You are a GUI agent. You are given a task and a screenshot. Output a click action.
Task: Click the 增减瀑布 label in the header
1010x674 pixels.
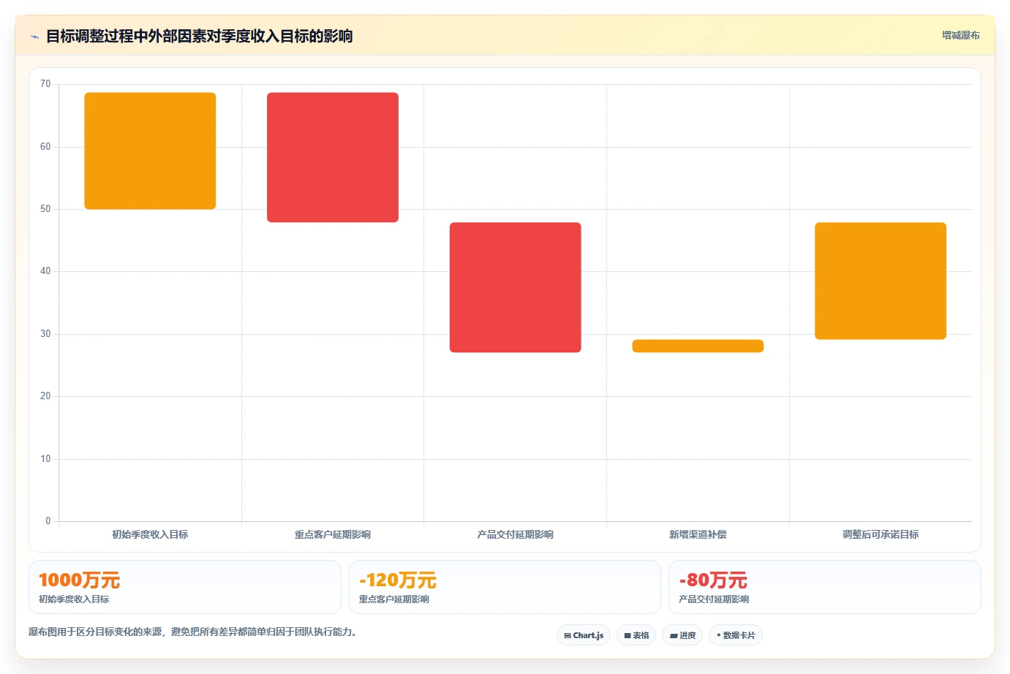(960, 35)
